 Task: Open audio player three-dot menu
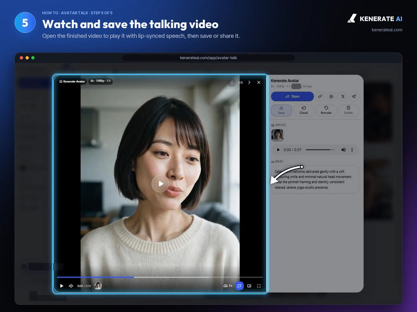(x=352, y=150)
